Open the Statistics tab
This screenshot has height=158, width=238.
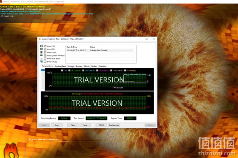[103, 66]
